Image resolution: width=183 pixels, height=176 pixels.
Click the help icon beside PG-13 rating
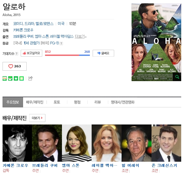(61, 43)
